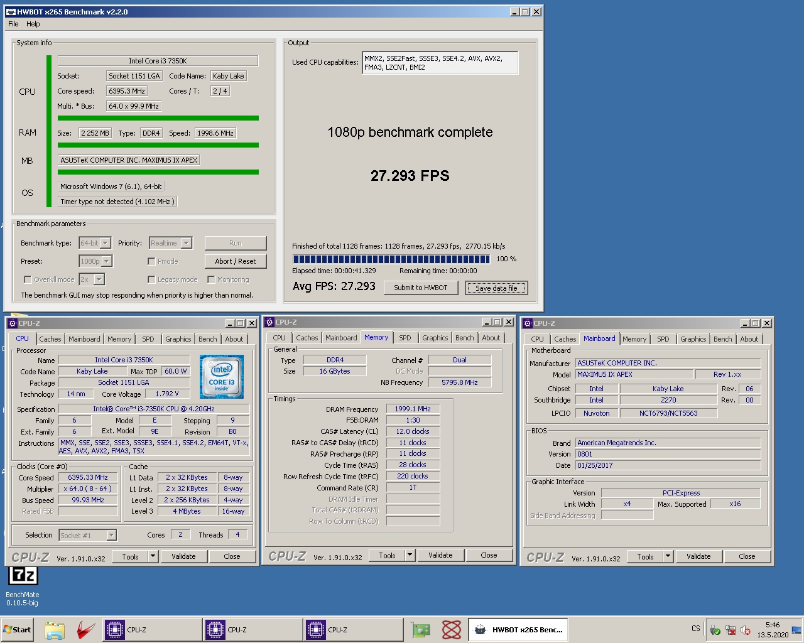
Task: Open About tab in CPU-Z Memory window
Action: click(491, 338)
